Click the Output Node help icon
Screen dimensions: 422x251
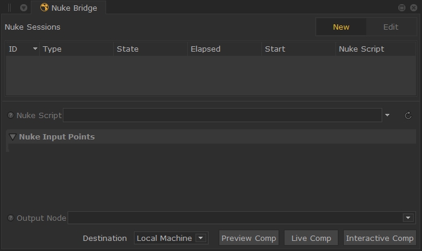point(11,218)
